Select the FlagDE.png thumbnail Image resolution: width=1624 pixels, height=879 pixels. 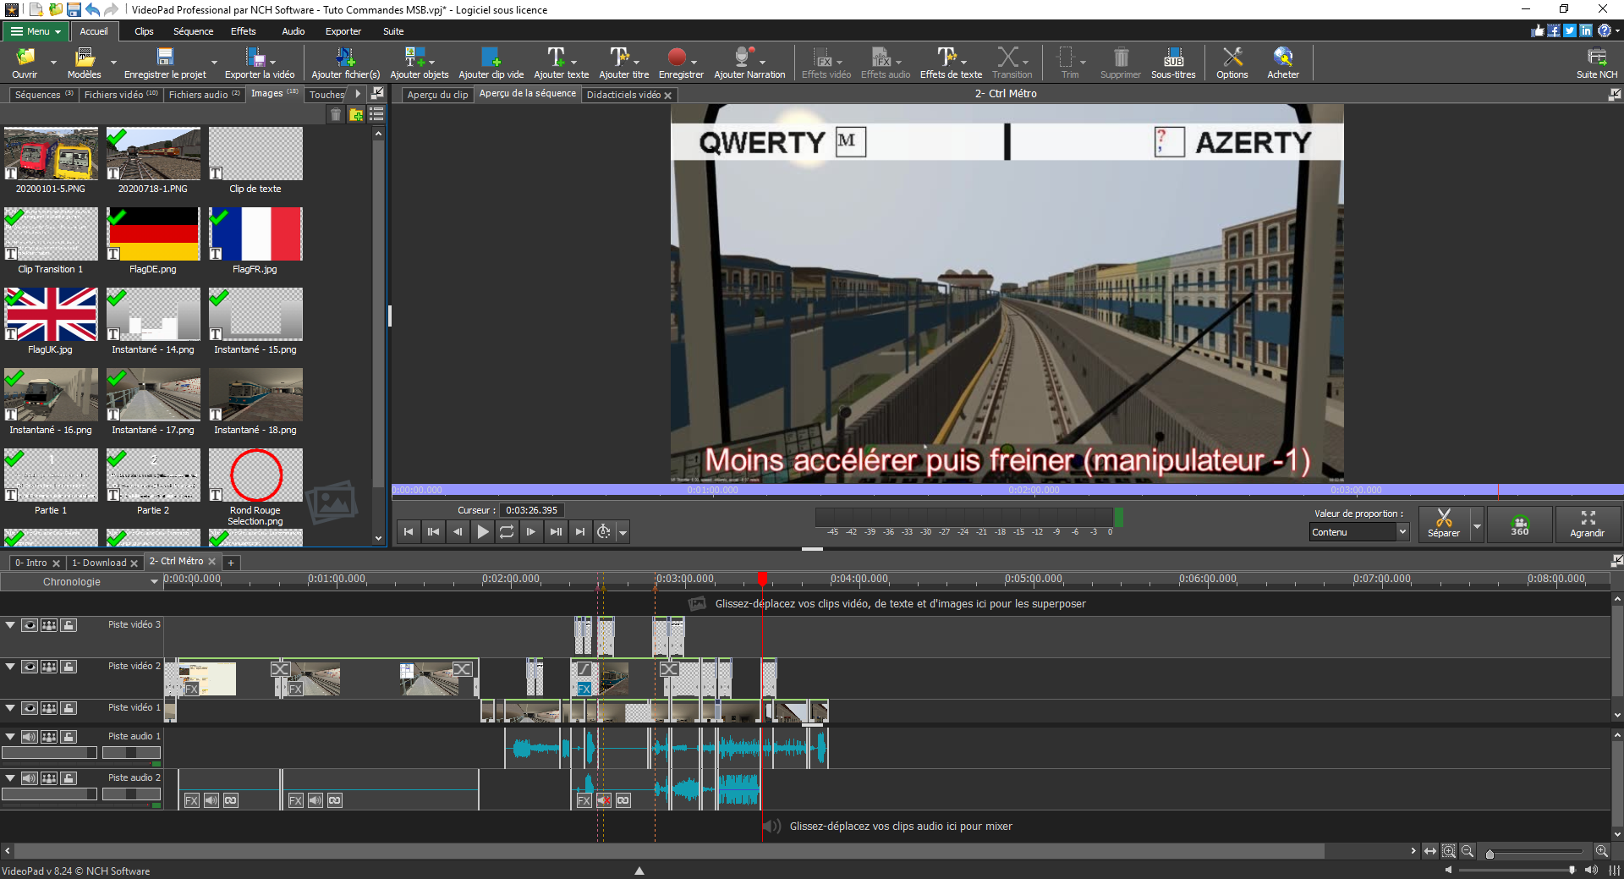coord(153,234)
